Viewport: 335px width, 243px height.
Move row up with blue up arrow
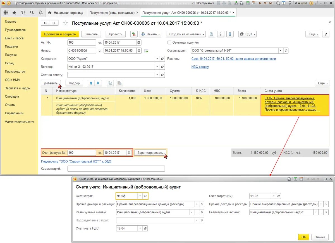point(91,83)
